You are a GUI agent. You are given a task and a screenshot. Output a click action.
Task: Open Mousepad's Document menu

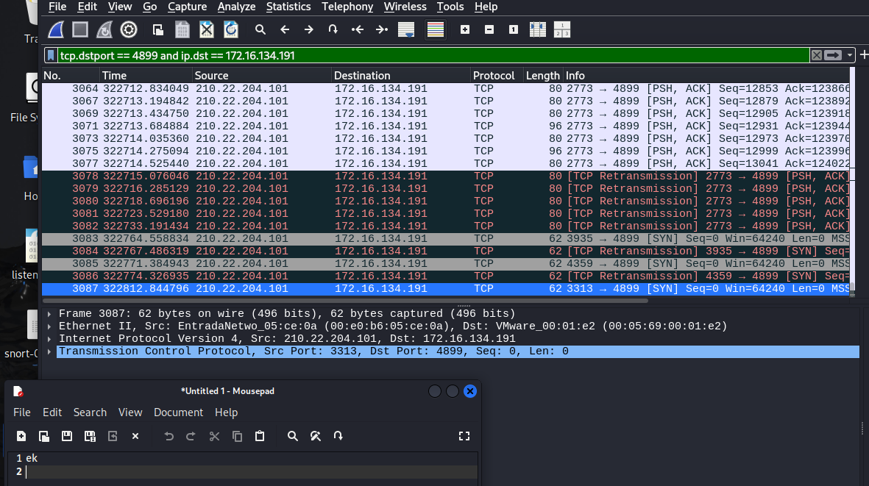coord(179,412)
